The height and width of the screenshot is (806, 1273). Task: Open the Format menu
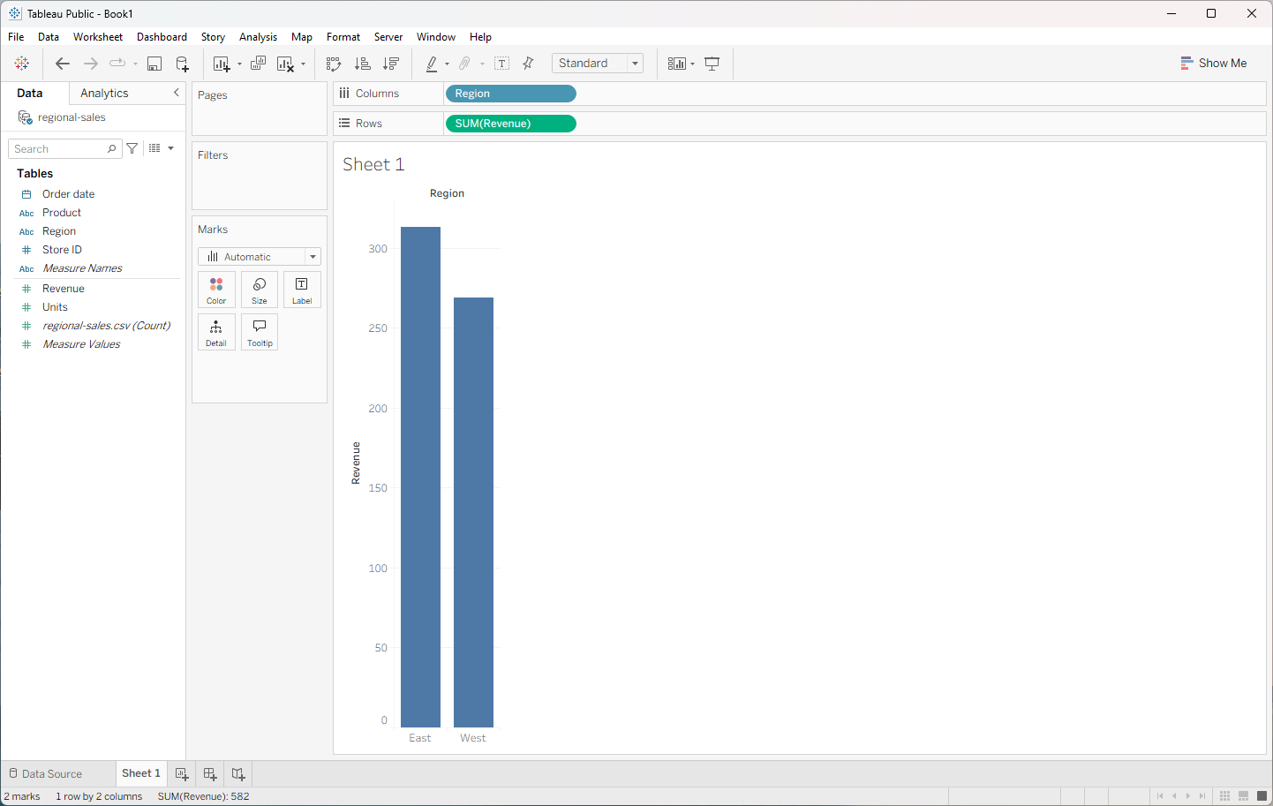[343, 37]
